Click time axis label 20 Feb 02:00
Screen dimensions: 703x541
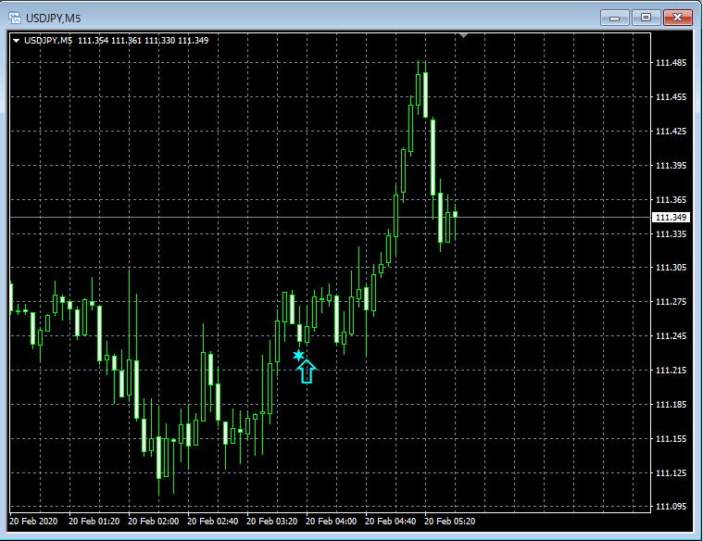click(154, 522)
